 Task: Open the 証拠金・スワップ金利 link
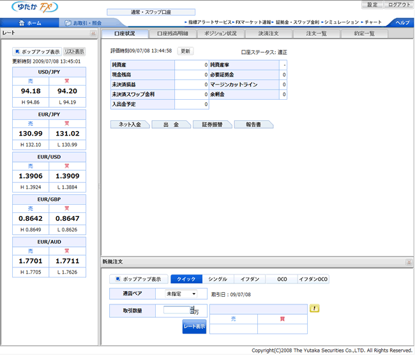298,22
